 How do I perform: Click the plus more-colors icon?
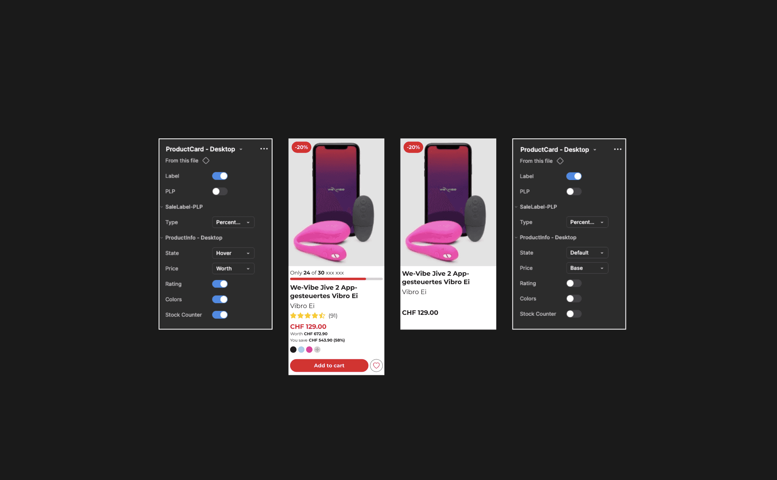[317, 349]
